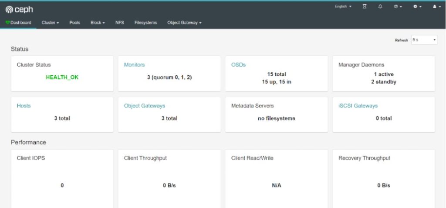Open the Filesystems tab
This screenshot has height=208, width=446.
(x=145, y=23)
